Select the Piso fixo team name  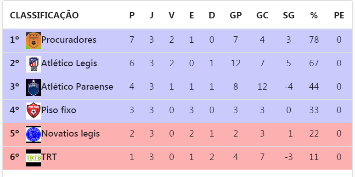(x=59, y=110)
